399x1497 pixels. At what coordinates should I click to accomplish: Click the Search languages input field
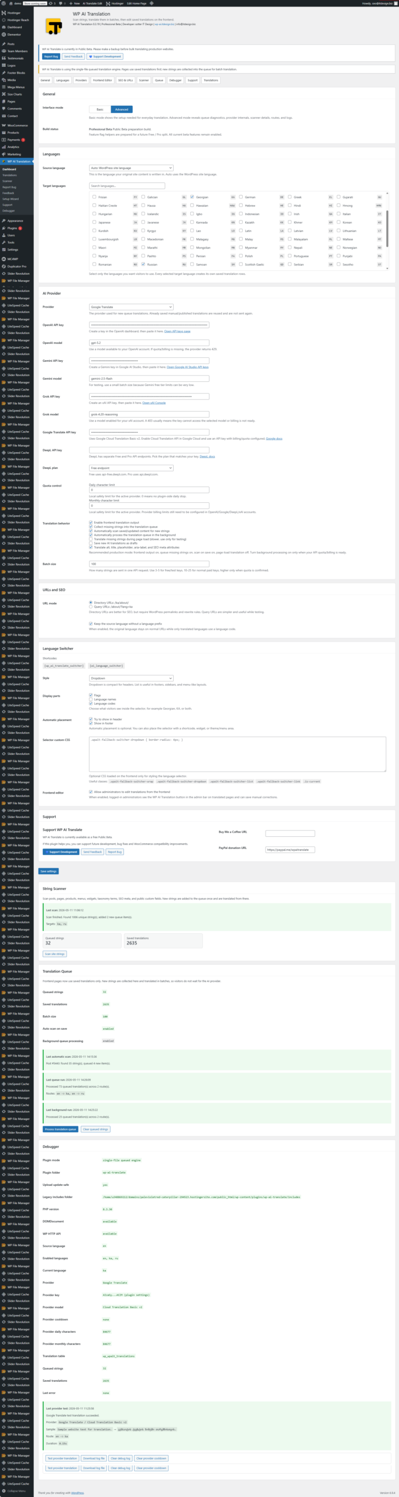127,186
